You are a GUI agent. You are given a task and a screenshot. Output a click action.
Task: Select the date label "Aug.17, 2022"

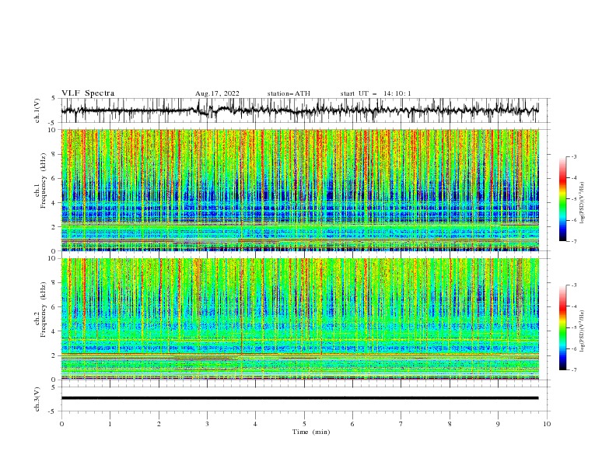point(217,93)
